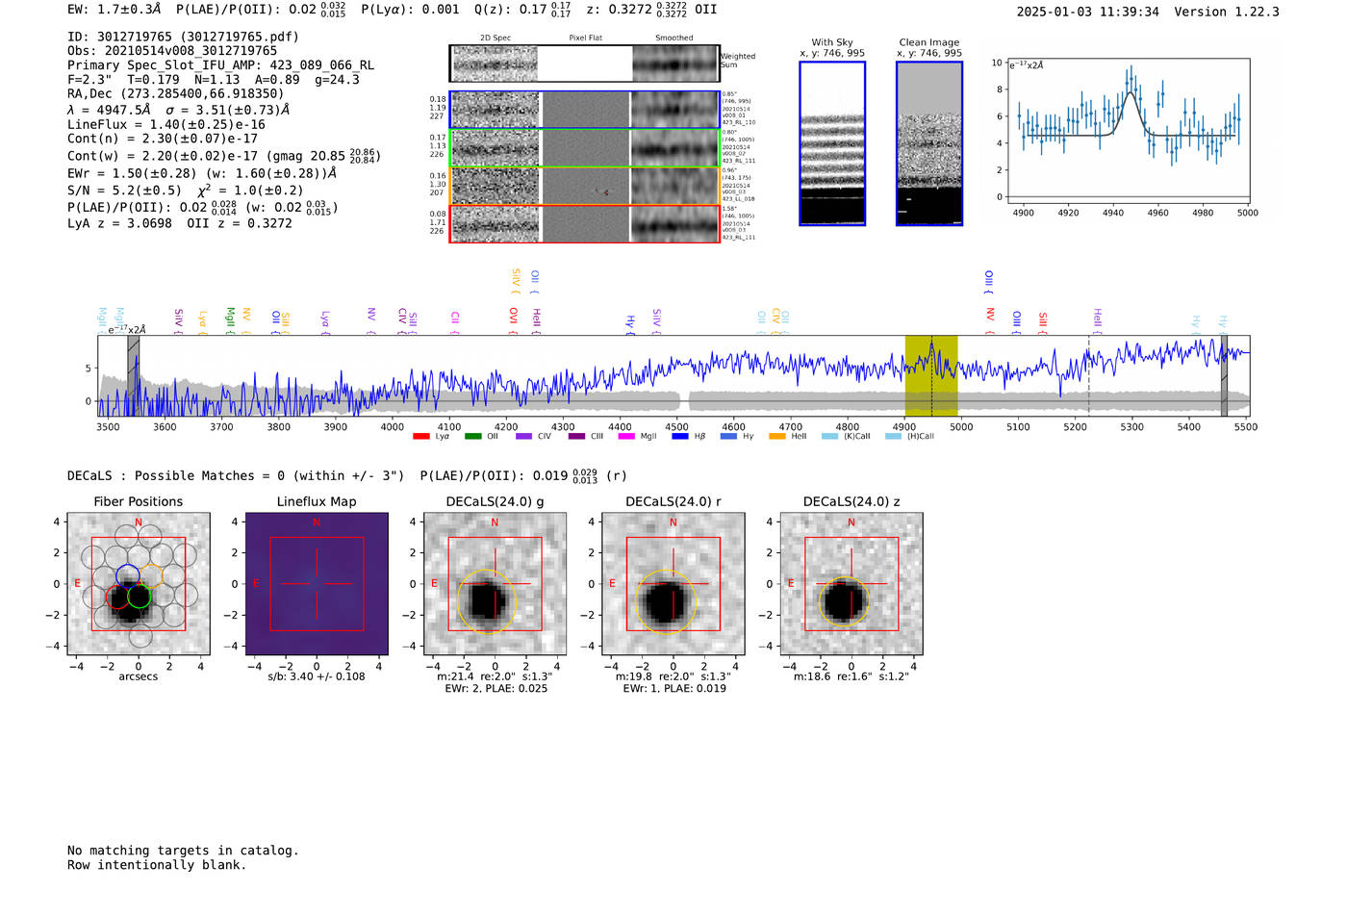Click the Gaussian emission line fit plot
The image size is (1347, 917).
[1131, 130]
